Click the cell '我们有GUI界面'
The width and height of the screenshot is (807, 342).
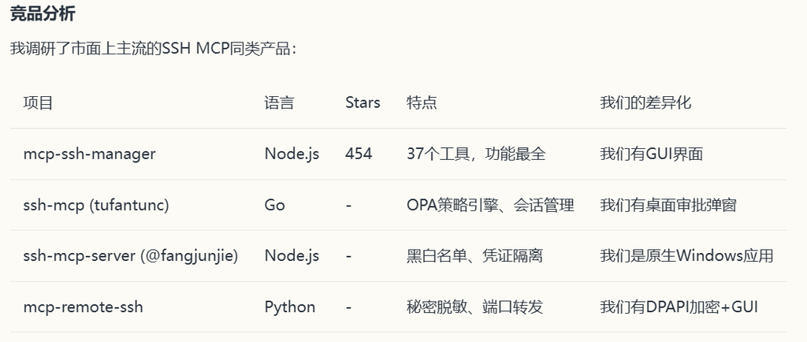point(652,154)
